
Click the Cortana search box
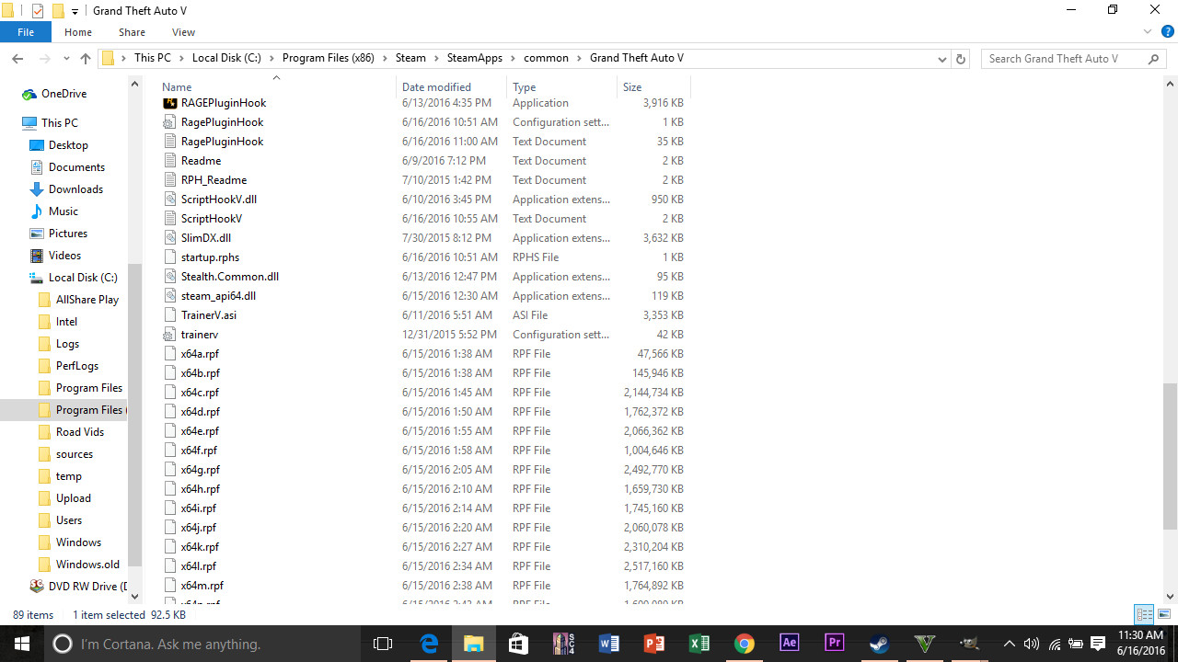click(201, 644)
